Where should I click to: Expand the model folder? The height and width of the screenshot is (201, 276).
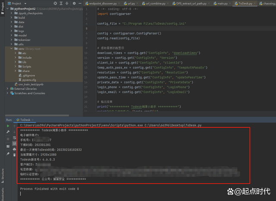coord(12,35)
